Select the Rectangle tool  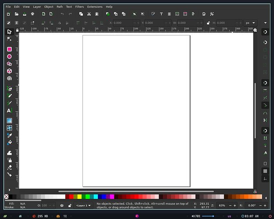pos(10,49)
